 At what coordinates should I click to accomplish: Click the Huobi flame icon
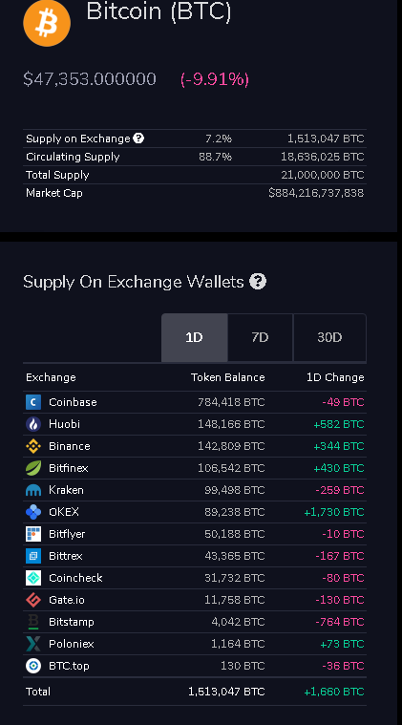pyautogui.click(x=33, y=424)
